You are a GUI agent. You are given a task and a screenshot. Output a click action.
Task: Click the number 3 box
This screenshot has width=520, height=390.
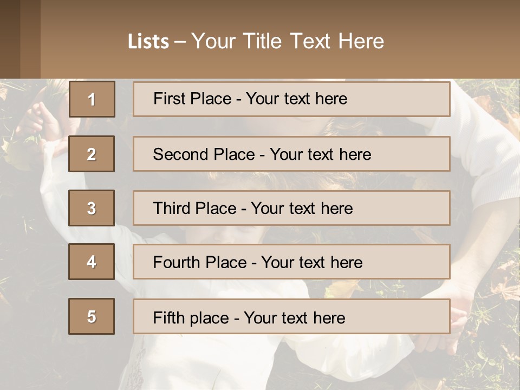(x=92, y=208)
